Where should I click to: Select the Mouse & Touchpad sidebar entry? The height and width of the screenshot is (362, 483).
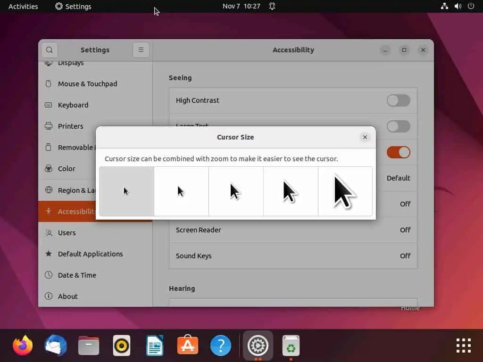[87, 83]
